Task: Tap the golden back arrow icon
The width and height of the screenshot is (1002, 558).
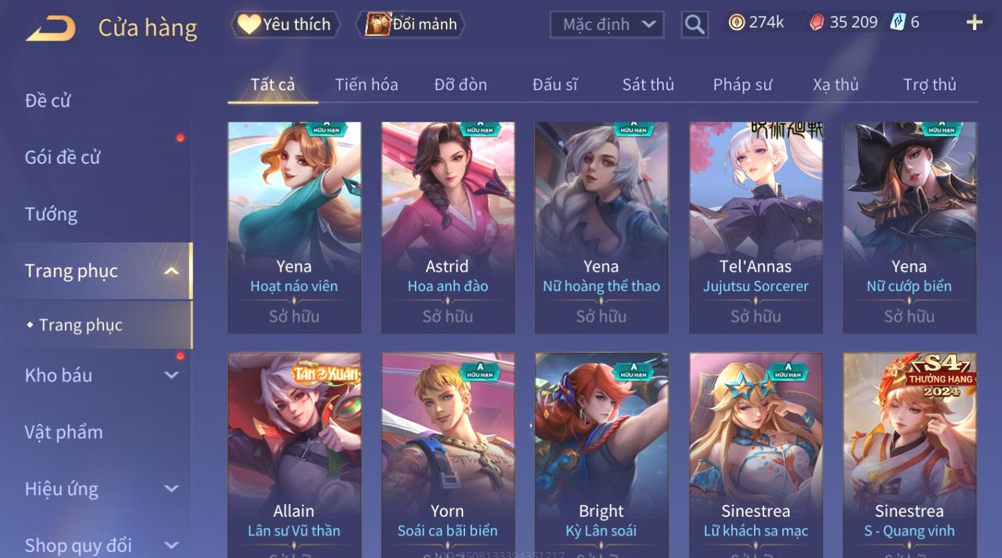Action: pyautogui.click(x=51, y=29)
